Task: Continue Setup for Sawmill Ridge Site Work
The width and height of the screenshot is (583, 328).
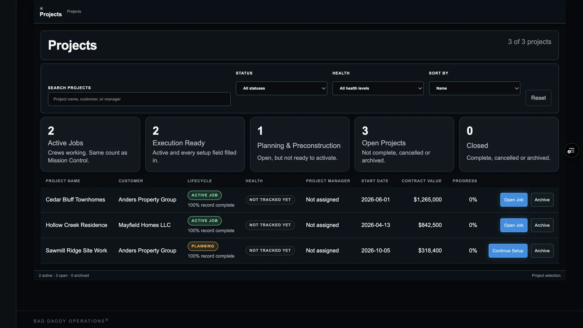Action: click(x=508, y=251)
